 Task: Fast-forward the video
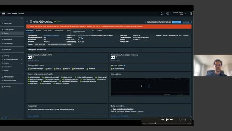171,120
